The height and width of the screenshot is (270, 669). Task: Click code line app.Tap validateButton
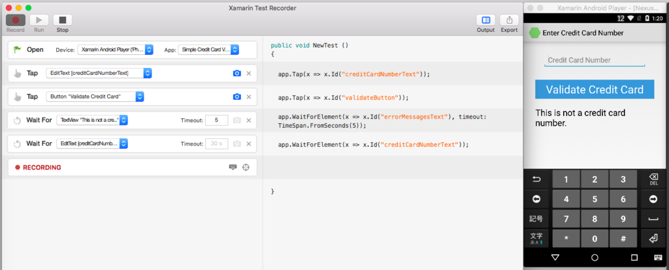click(343, 98)
